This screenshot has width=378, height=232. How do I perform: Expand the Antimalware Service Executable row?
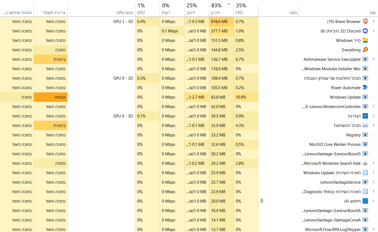[x=374, y=59]
